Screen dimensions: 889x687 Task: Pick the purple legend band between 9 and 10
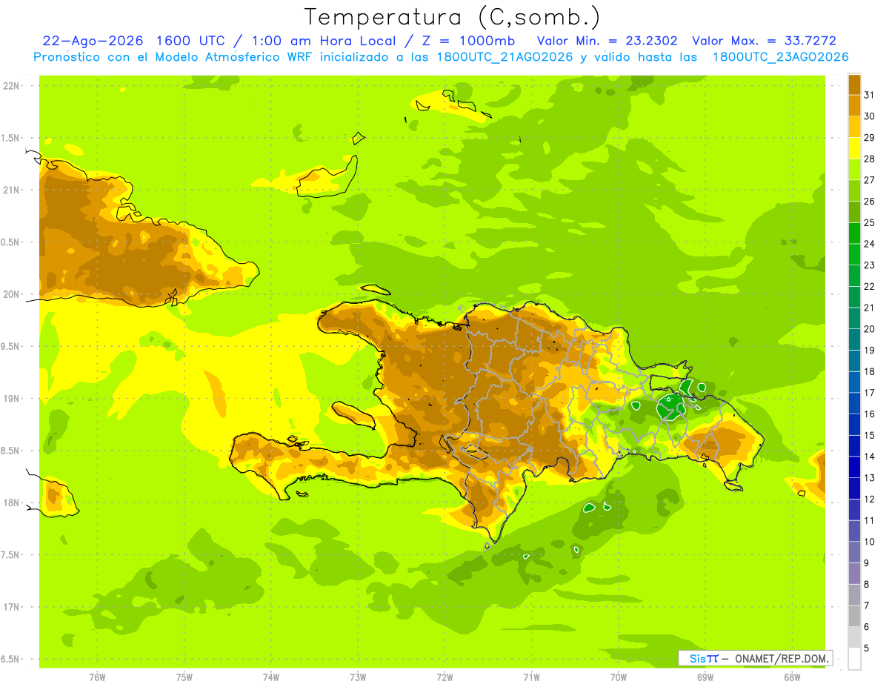coord(854,552)
